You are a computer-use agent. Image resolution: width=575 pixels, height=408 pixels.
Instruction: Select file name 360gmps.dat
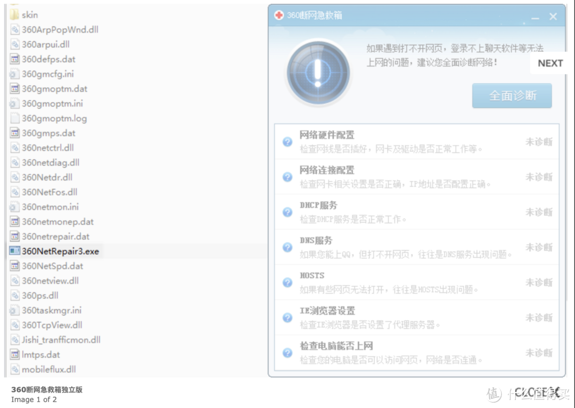[x=48, y=133]
